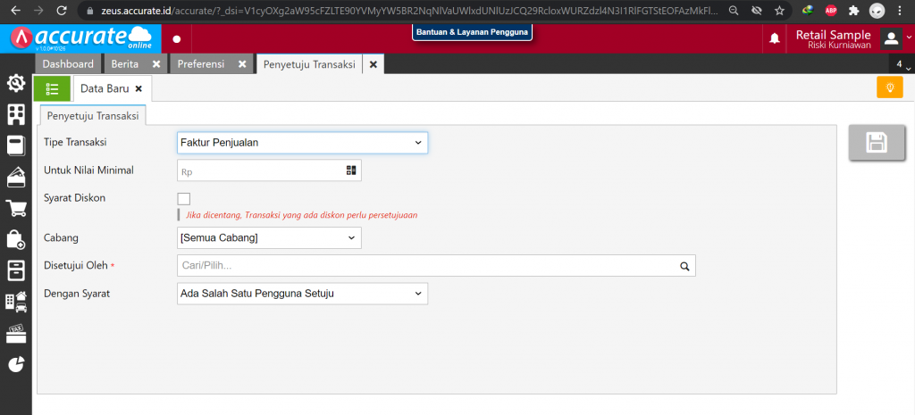This screenshot has height=415, width=915.
Task: Click the Retail Sample company name
Action: point(833,35)
